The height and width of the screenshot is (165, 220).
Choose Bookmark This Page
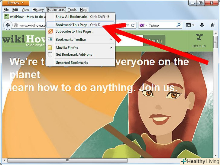[80, 25]
